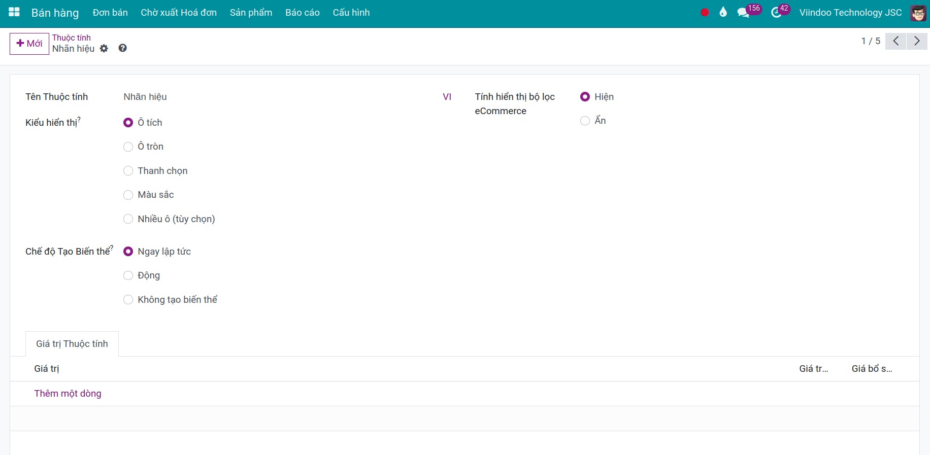Open the Sản phẩm menu
Viewport: 930px width, 455px height.
[251, 13]
